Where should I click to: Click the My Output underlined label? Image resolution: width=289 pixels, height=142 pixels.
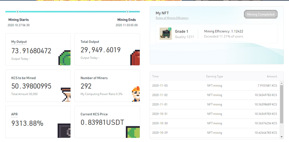pos(19,42)
